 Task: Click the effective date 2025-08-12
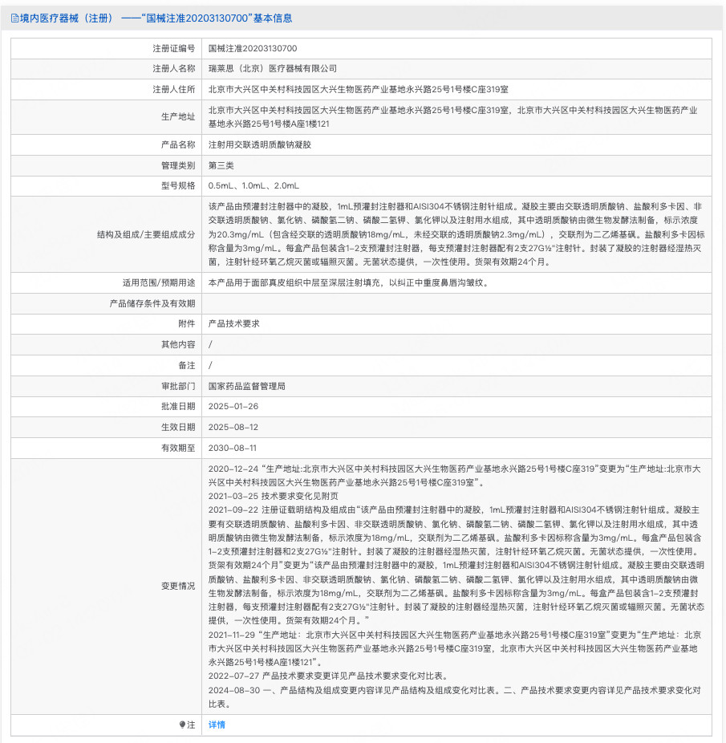click(233, 427)
